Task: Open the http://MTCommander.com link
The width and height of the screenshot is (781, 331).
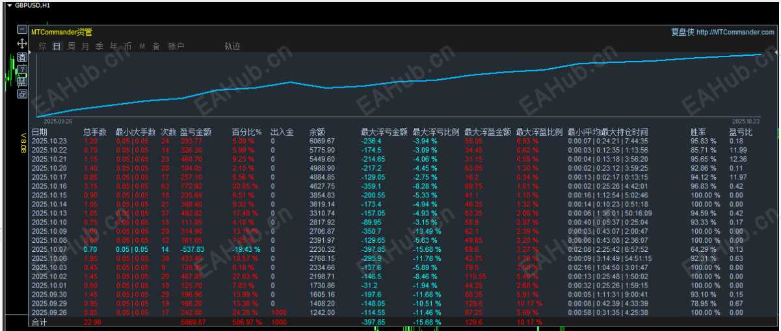Action: coord(735,32)
